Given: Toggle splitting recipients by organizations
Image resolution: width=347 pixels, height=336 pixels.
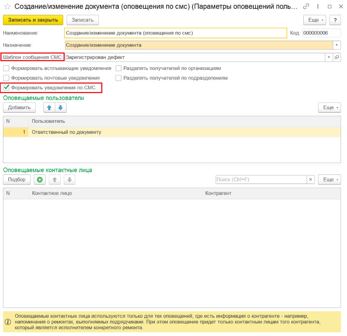Looking at the screenshot, I should [x=118, y=68].
